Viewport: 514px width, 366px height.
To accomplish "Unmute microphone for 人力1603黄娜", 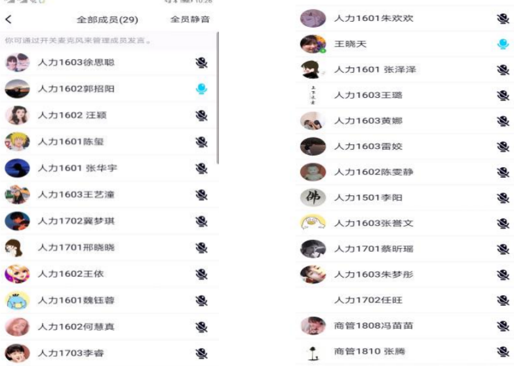I will click(x=503, y=121).
